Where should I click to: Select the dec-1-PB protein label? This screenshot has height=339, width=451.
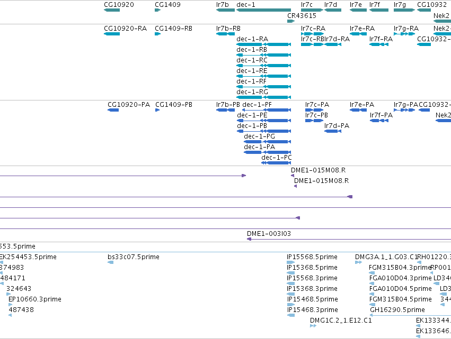(x=252, y=126)
